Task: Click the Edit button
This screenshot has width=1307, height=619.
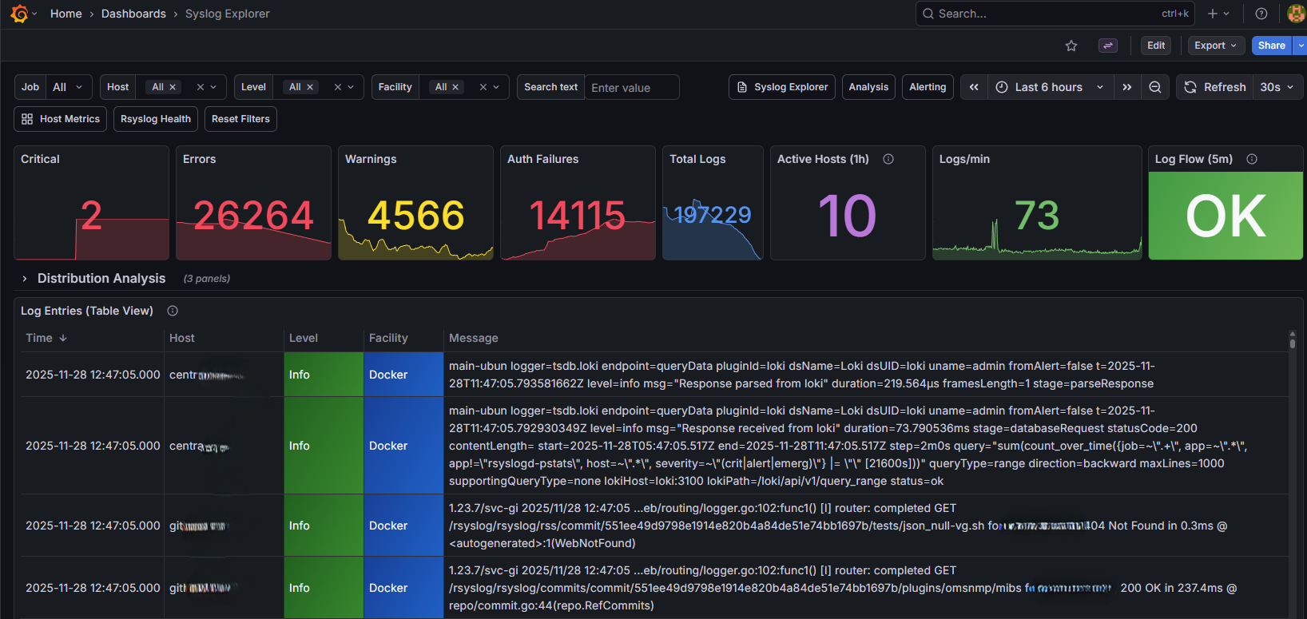Action: (x=1156, y=46)
